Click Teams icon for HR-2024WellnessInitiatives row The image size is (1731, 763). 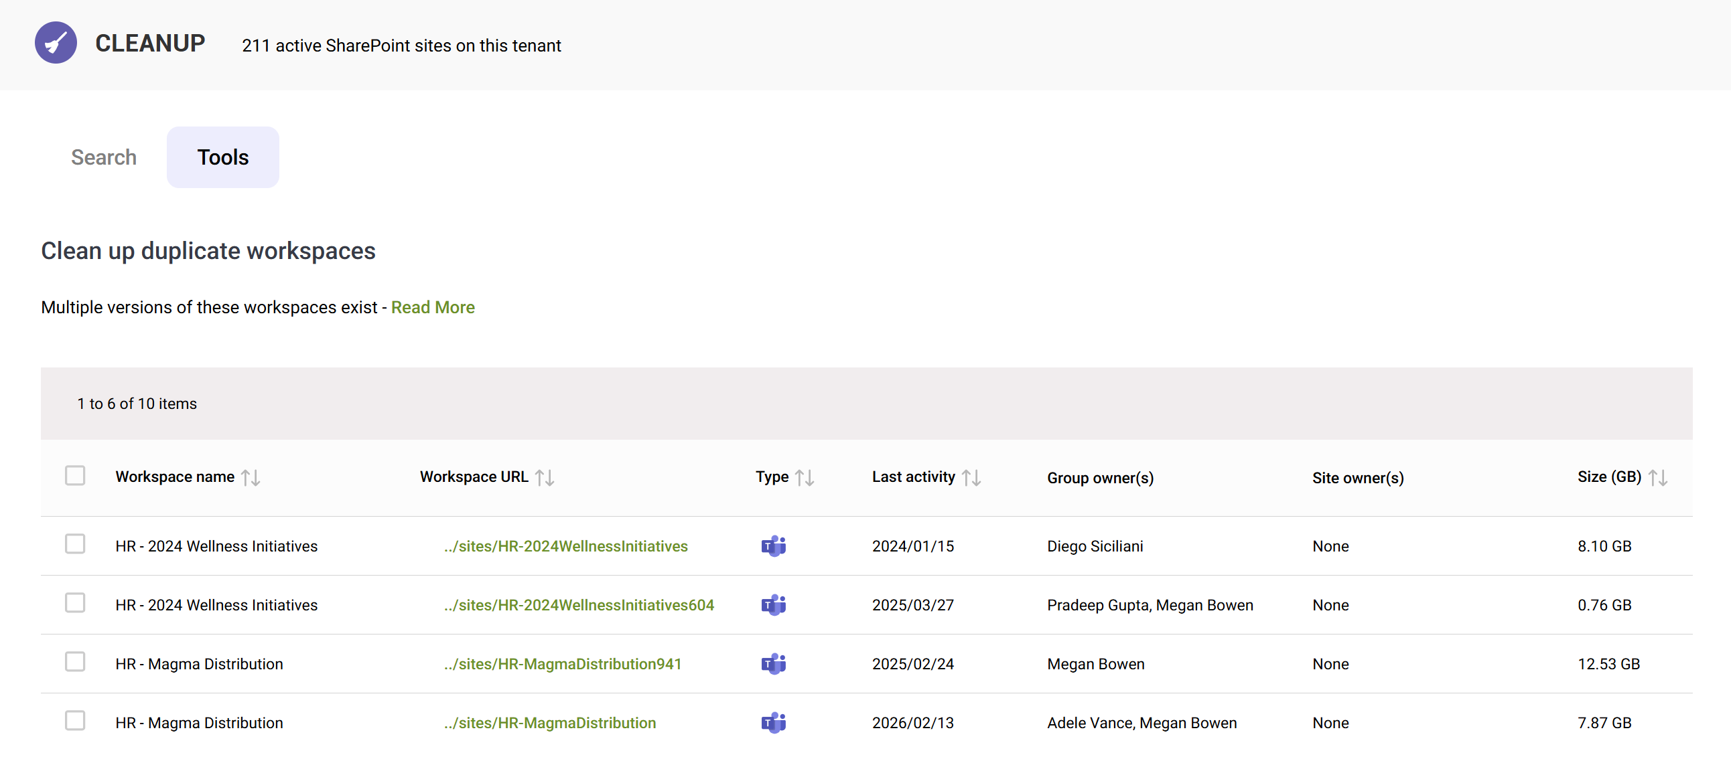tap(773, 546)
